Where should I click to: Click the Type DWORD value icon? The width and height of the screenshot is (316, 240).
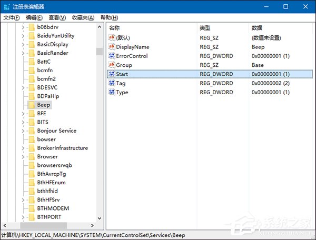(x=112, y=92)
